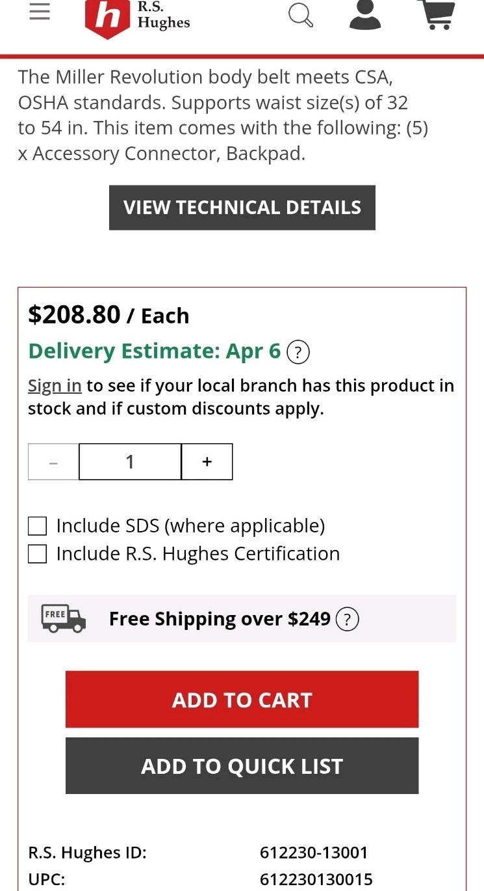Image resolution: width=484 pixels, height=891 pixels.
Task: Click the $208.80 price text
Action: coord(74,315)
